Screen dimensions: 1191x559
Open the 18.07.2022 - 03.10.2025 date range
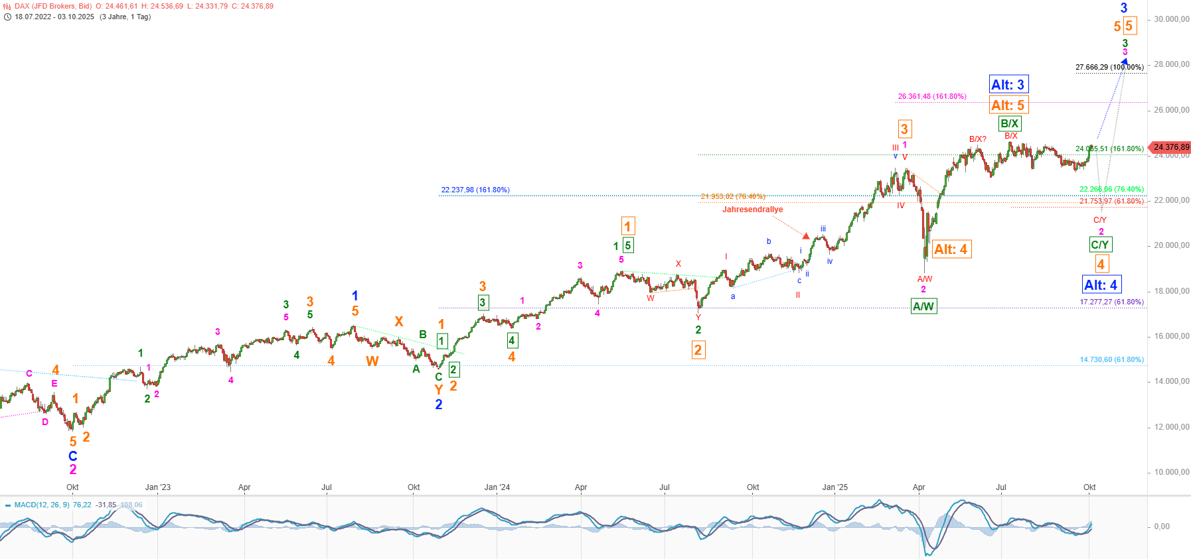54,17
